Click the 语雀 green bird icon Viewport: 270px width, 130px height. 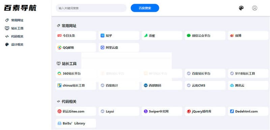(x=146, y=36)
